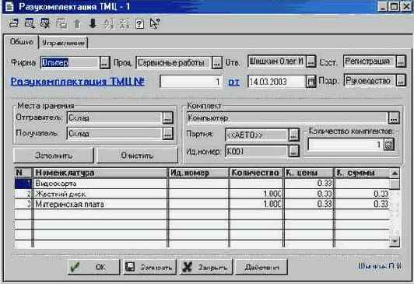Open the Партия selection ellipsis button

click(293, 135)
